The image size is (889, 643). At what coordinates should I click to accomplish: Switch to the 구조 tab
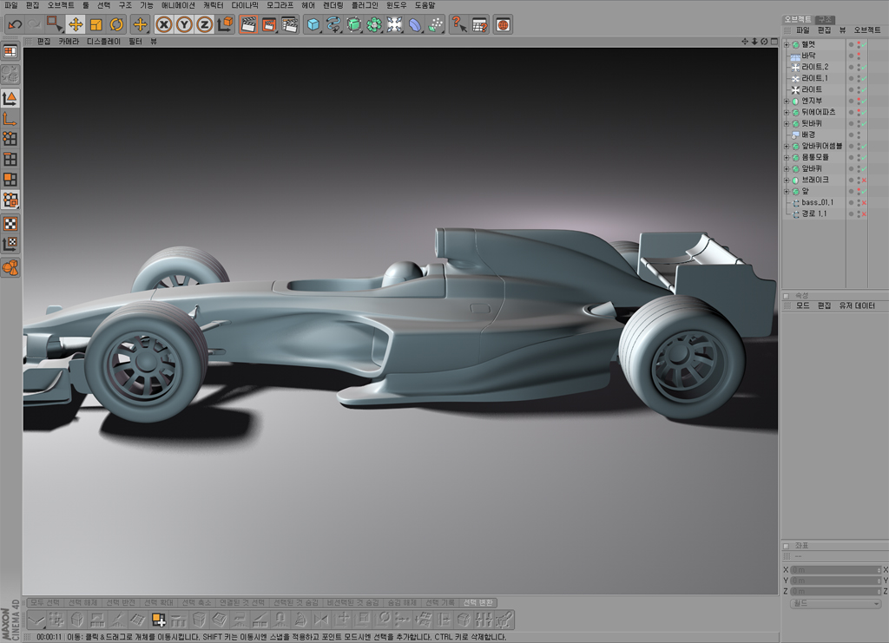tap(825, 18)
